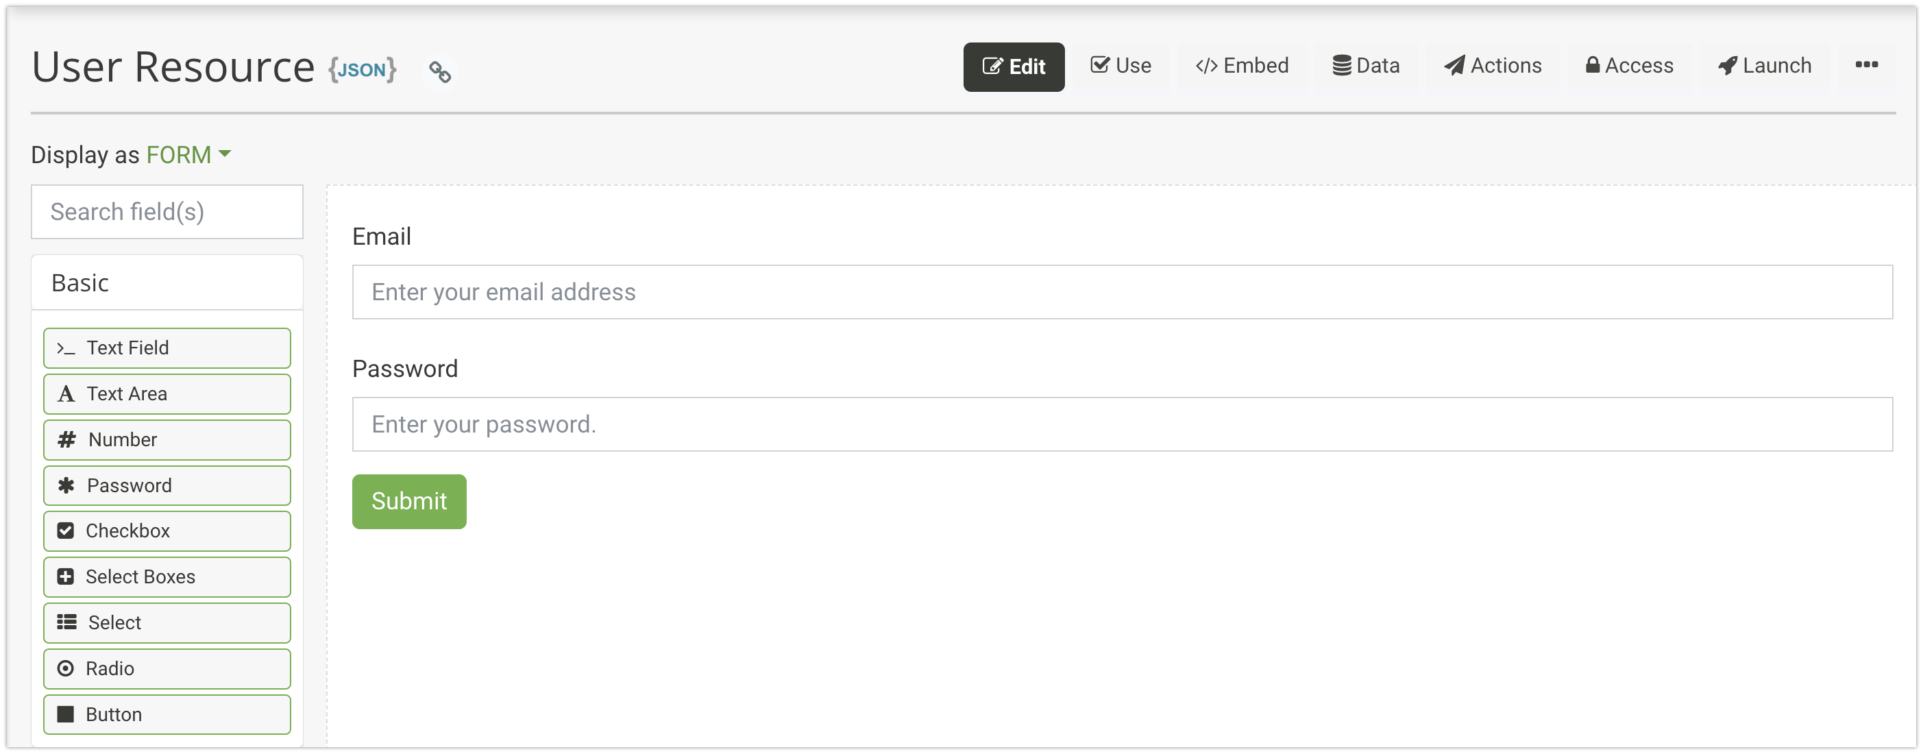Open the Access tab
Viewport: 1923px width, 754px height.
[1629, 66]
